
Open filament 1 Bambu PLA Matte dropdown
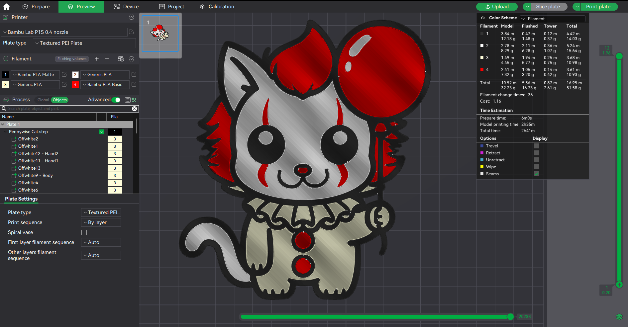[x=35, y=75]
